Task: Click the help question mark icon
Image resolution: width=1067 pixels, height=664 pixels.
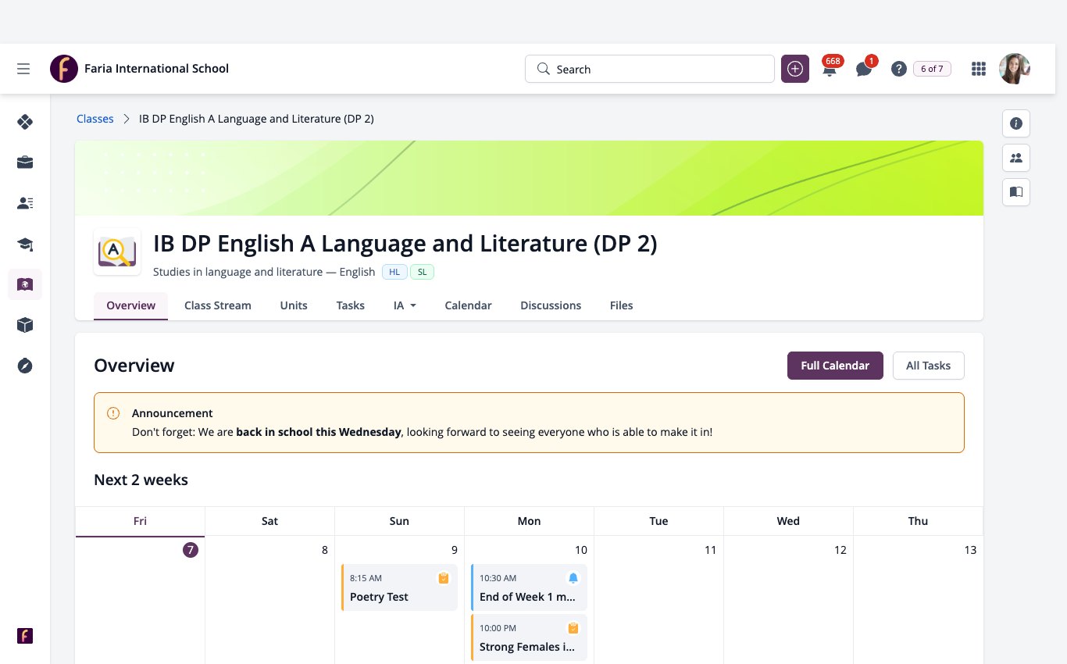Action: point(899,69)
